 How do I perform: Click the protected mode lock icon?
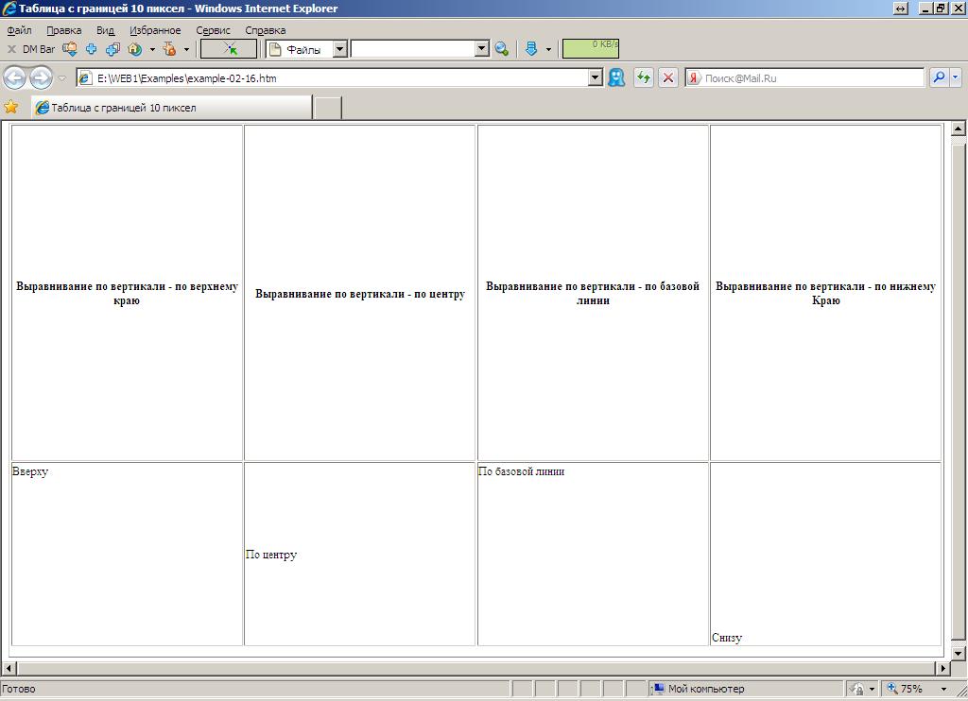point(856,689)
